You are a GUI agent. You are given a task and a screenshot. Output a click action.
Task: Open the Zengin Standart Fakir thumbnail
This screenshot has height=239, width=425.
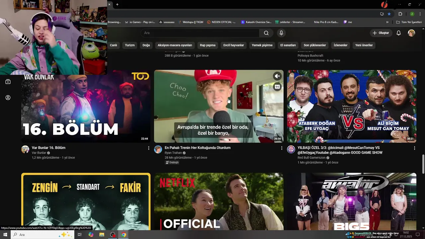(x=86, y=201)
